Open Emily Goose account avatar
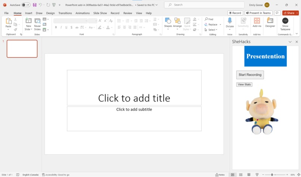301x177 pixels. coord(267,5)
